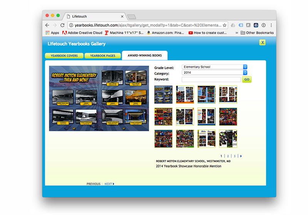Click the Lifetouch Yearbooks Gallery heading

point(77,44)
